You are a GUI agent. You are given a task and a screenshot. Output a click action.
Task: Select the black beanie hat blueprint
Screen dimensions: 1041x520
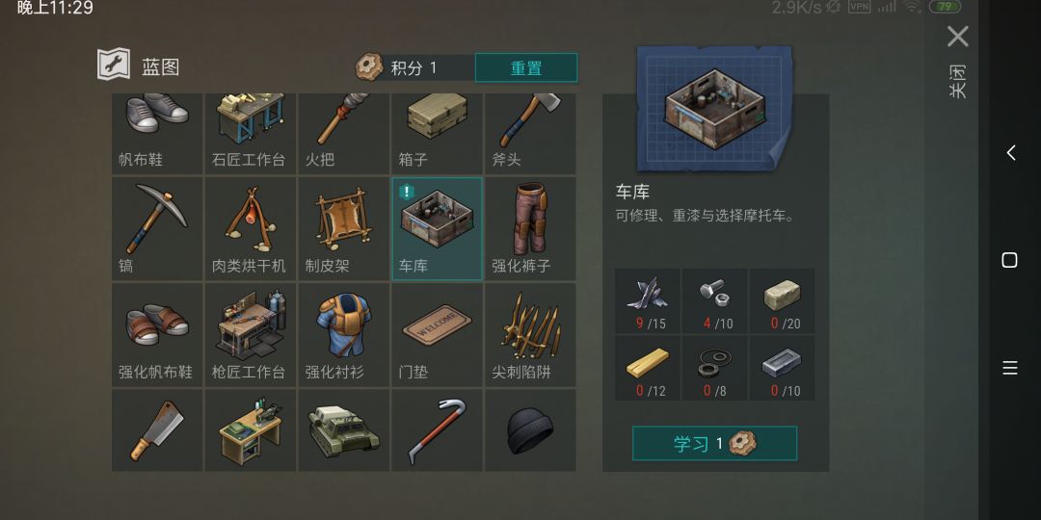[530, 430]
